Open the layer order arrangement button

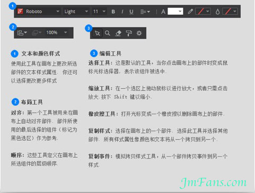tap(37, 33)
